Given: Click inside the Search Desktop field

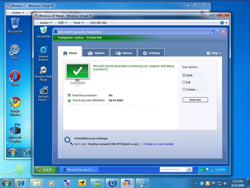Looking at the screenshot, I should 173,169.
